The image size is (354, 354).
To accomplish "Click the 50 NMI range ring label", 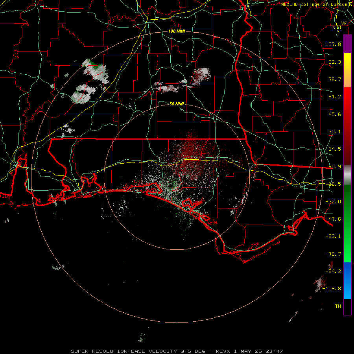I will pos(177,104).
